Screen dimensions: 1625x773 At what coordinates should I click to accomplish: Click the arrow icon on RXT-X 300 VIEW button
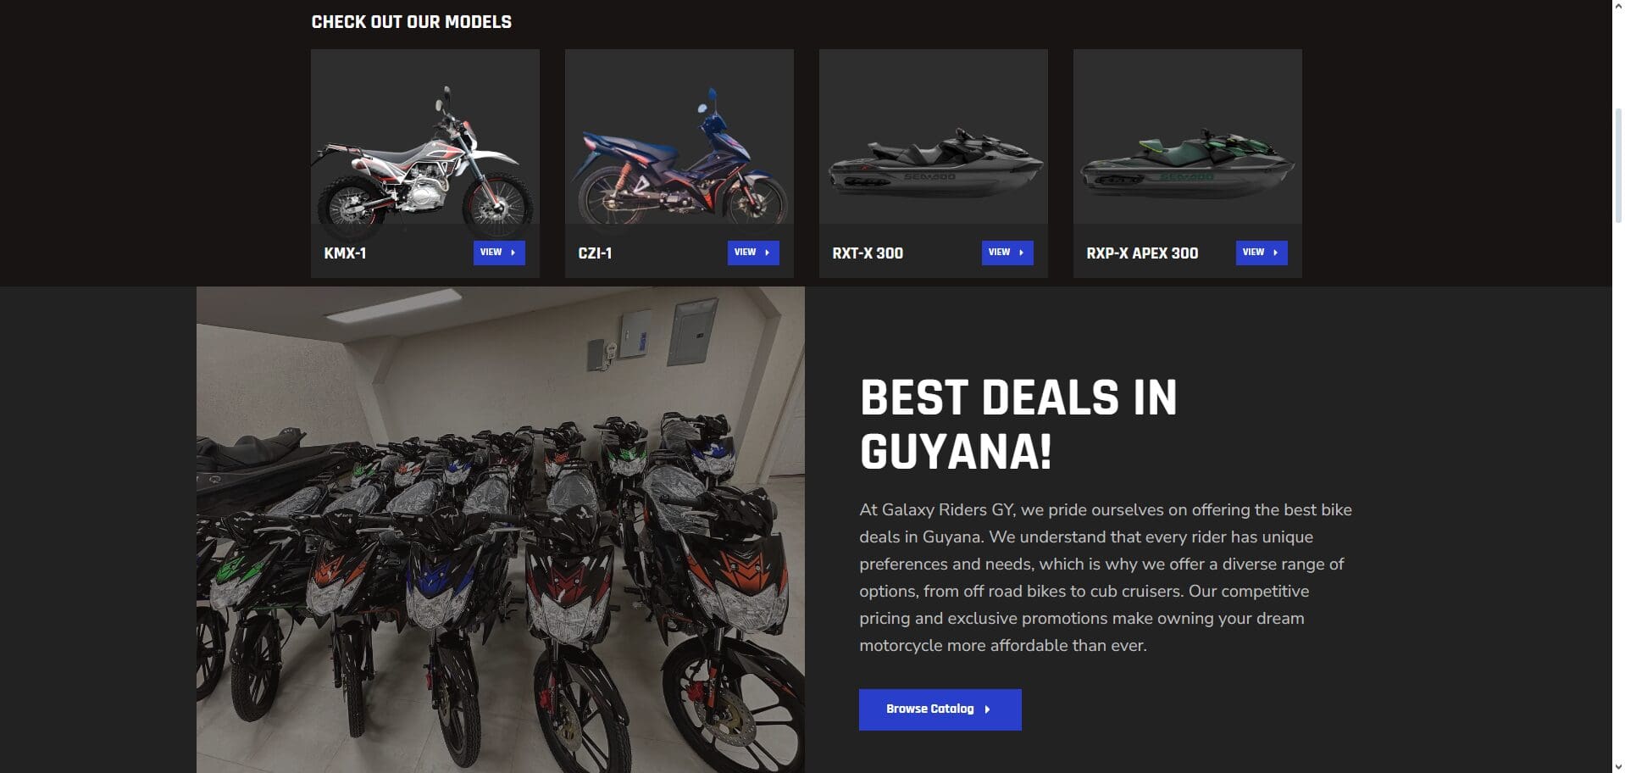coord(1022,253)
